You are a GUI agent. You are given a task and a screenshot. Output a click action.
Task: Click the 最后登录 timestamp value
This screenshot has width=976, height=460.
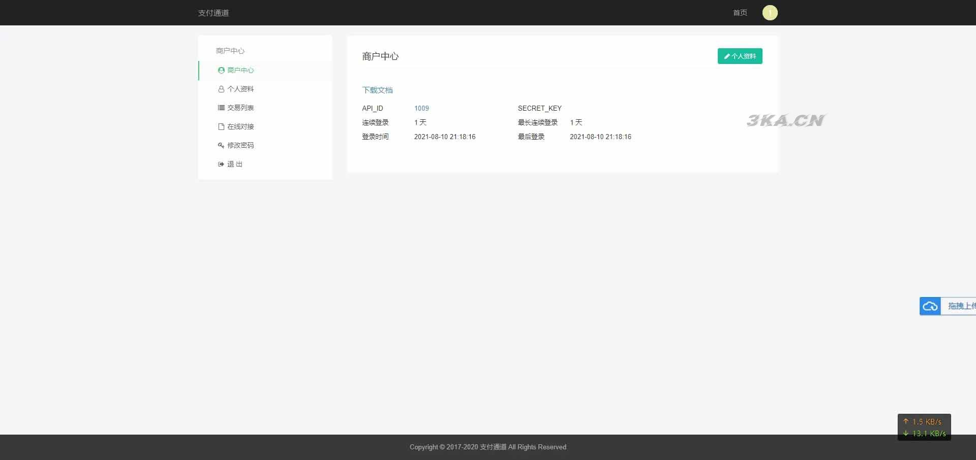pyautogui.click(x=600, y=137)
